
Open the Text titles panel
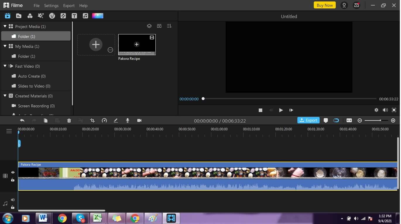click(x=74, y=16)
